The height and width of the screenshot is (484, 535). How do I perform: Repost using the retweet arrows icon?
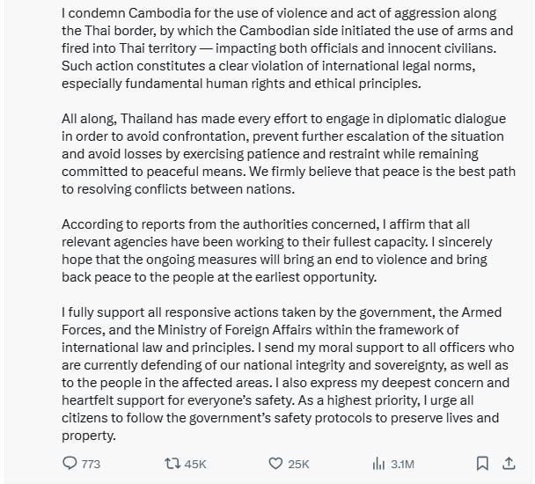(x=172, y=464)
